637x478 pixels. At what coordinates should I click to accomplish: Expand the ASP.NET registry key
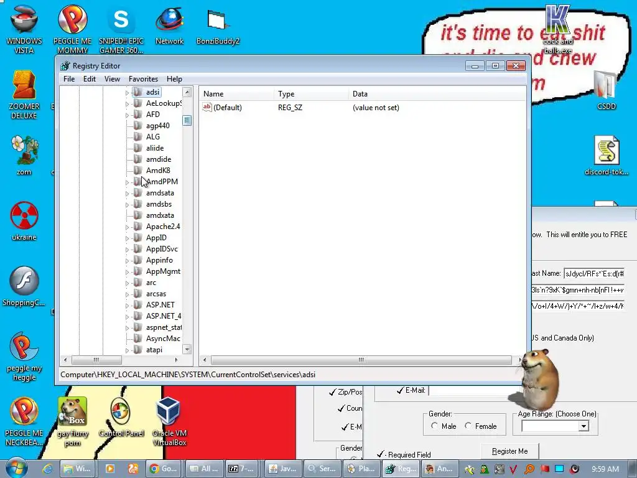tap(127, 306)
